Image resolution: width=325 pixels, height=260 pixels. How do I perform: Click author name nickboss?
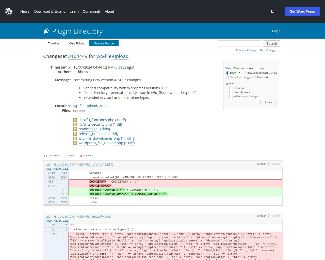coord(80,72)
